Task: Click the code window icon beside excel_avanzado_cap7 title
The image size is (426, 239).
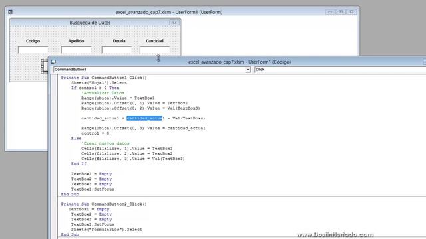Action: coord(53,62)
